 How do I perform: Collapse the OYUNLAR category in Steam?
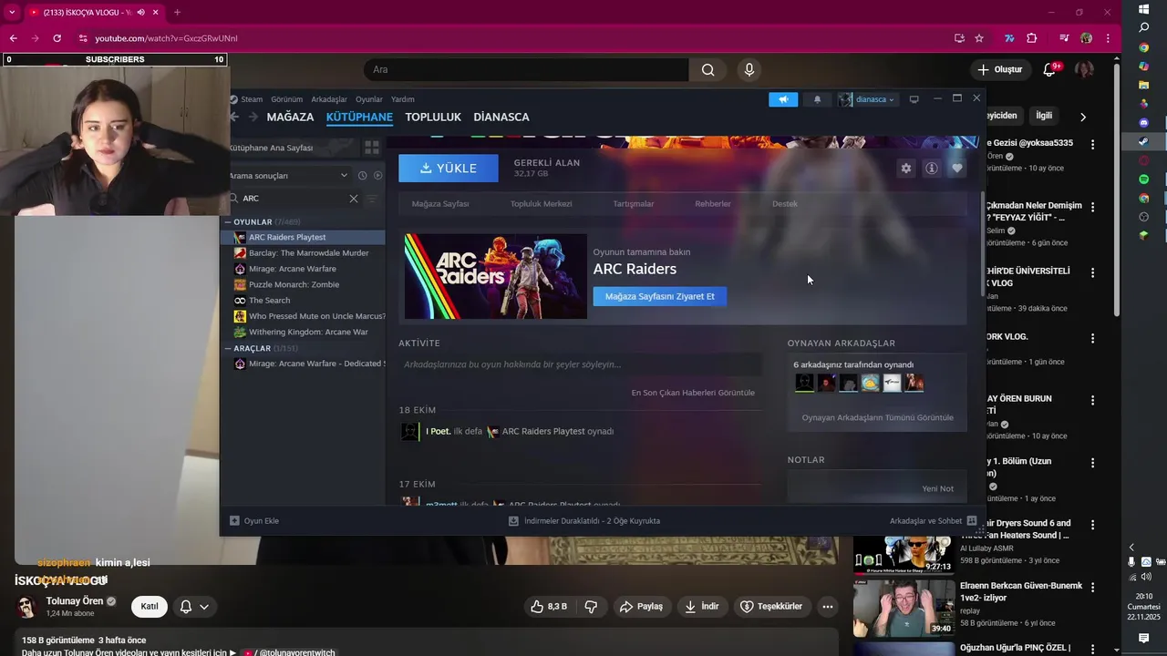228,222
